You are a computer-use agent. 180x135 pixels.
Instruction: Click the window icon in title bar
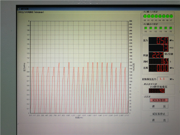tap(19, 9)
